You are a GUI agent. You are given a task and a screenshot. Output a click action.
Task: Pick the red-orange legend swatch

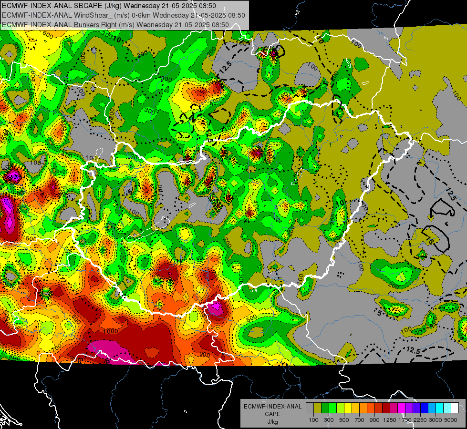tap(371, 408)
